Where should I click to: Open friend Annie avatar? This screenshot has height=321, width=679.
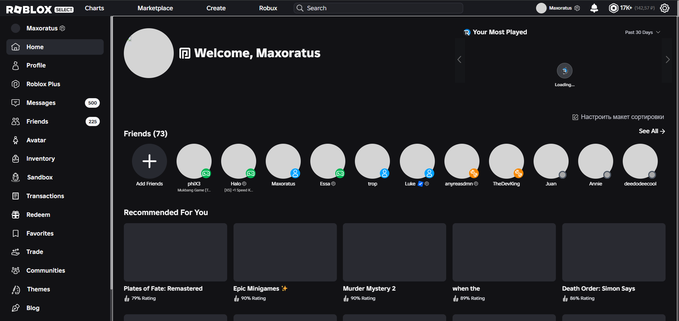coord(595,161)
